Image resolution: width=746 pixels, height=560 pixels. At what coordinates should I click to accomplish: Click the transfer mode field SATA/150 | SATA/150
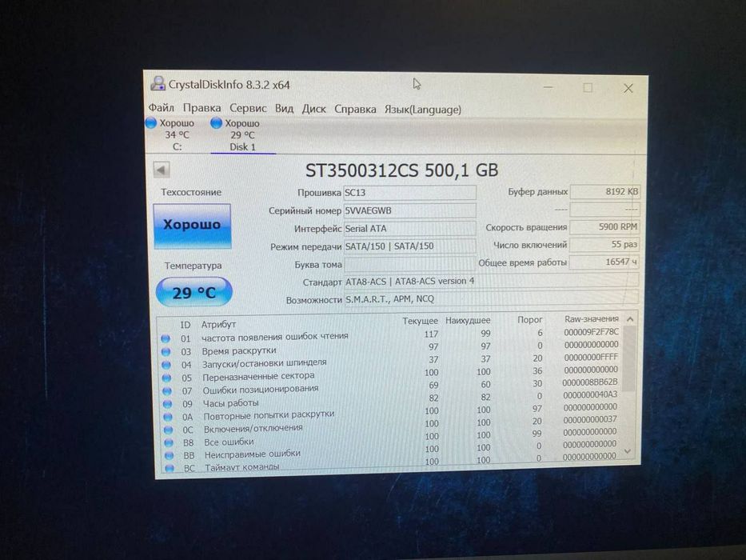click(409, 246)
